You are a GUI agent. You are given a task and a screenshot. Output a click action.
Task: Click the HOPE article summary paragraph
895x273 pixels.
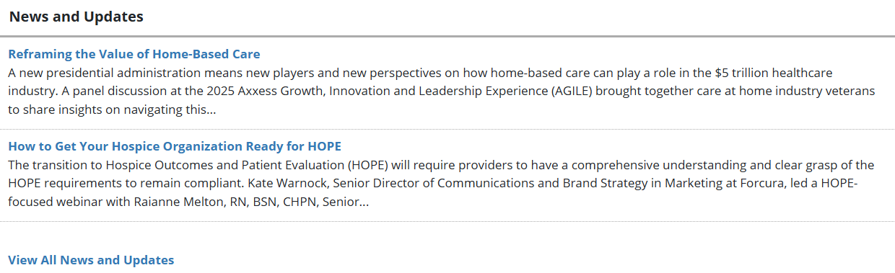click(x=441, y=184)
